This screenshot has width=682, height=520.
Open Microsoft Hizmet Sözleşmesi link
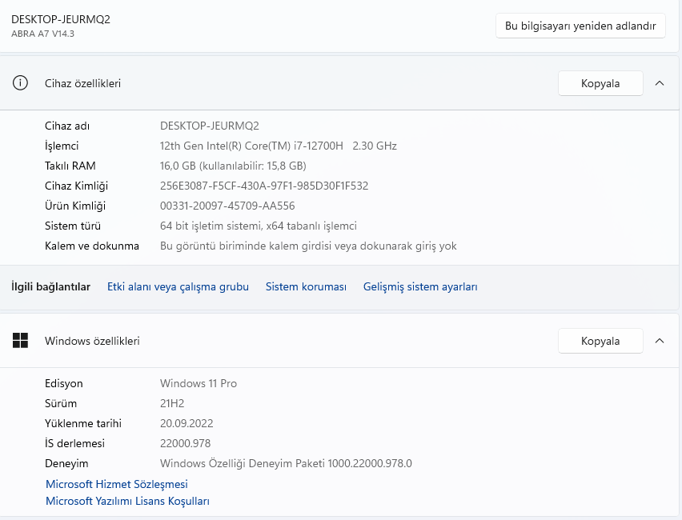[x=117, y=484]
